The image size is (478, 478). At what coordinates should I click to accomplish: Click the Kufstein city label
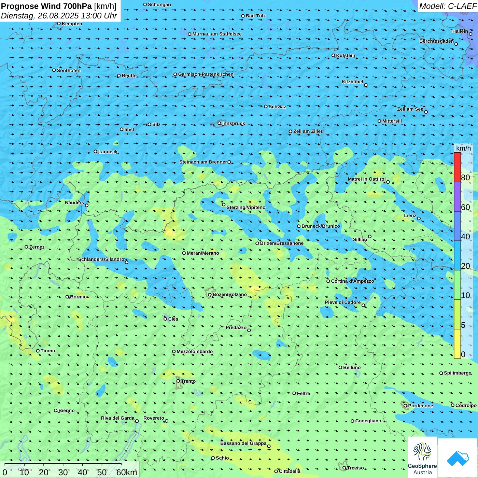coord(346,55)
